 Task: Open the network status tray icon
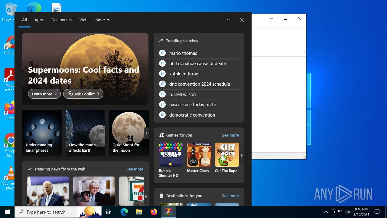pyautogui.click(x=341, y=212)
